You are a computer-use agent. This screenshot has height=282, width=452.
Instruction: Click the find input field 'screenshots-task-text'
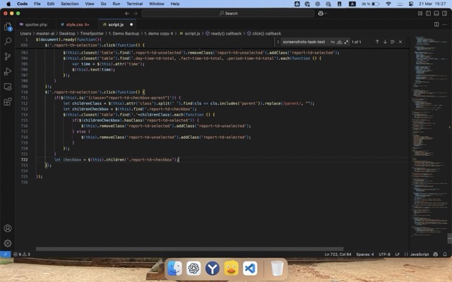pyautogui.click(x=304, y=42)
